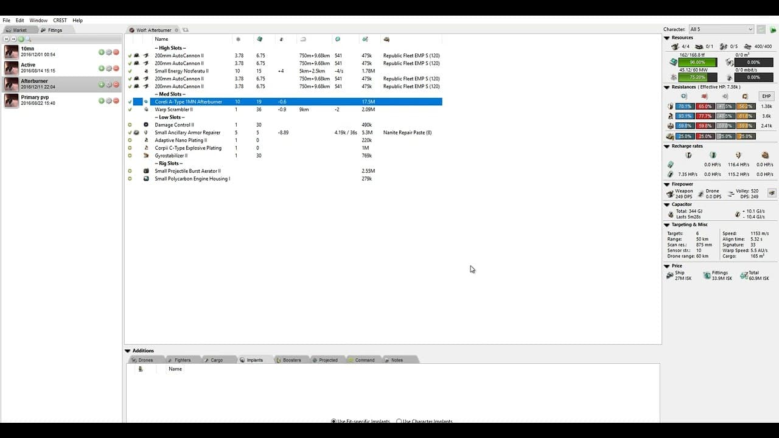Click the Small Ancillary Armor Repairer module icon
The image size is (779, 438).
tap(146, 133)
